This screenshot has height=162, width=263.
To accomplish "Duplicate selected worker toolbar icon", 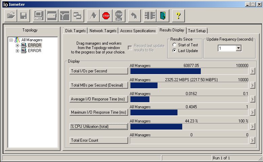I will coord(78,16).
